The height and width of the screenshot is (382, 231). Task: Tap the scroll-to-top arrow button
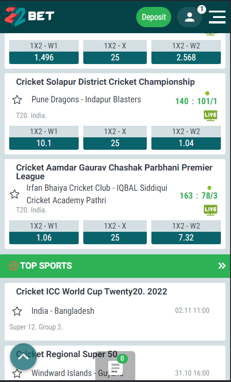pos(23,357)
